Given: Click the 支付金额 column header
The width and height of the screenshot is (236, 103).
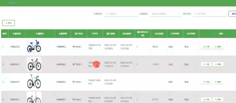Looking at the screenshot, I should pos(159,34).
